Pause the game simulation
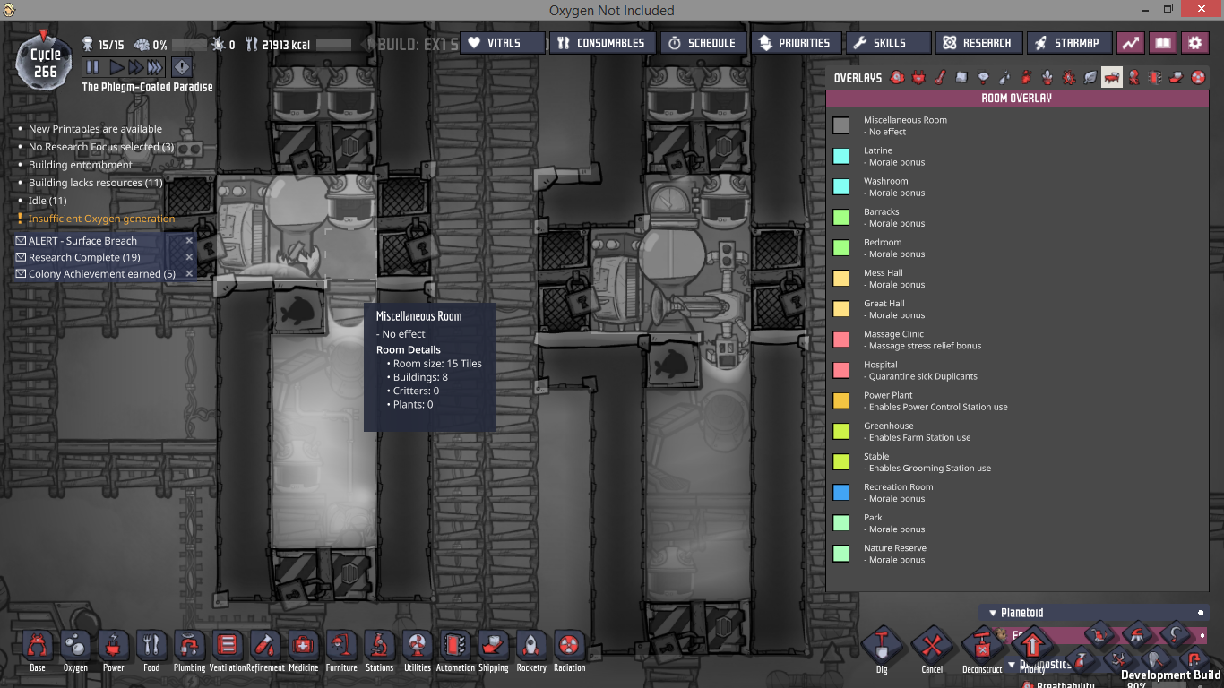1224x688 pixels. tap(92, 67)
